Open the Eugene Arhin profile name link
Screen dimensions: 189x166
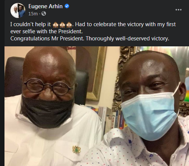point(46,6)
